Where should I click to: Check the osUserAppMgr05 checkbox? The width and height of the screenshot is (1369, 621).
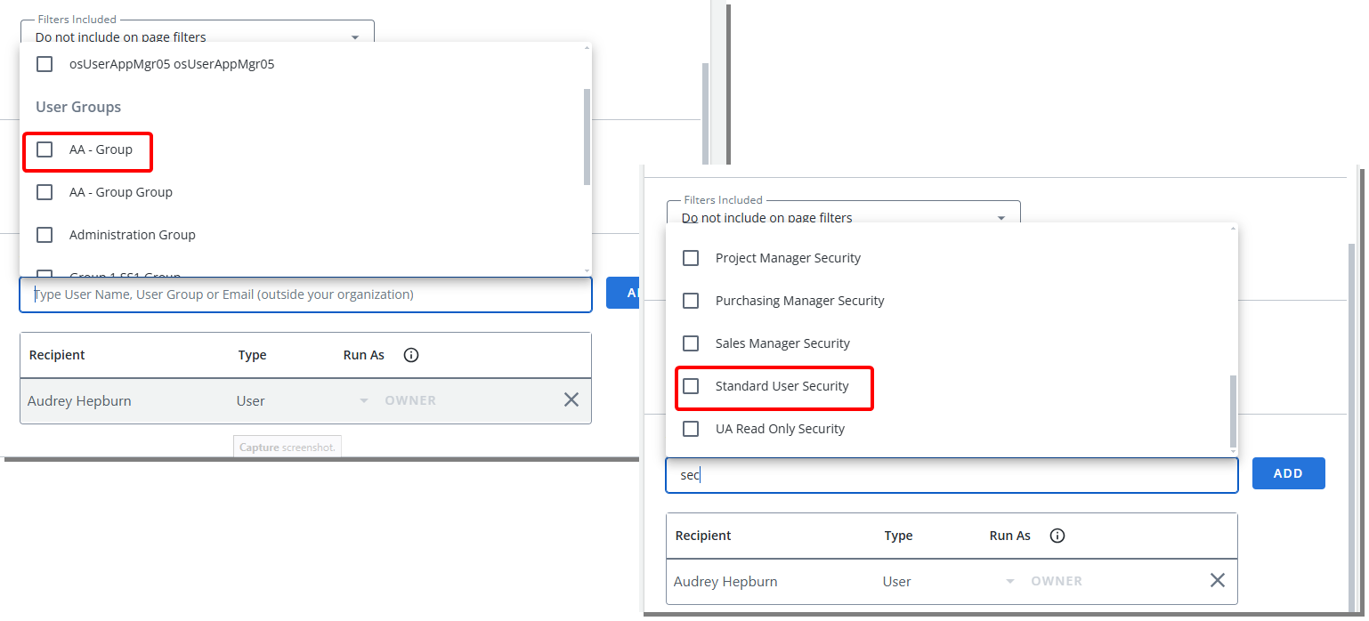click(x=45, y=63)
